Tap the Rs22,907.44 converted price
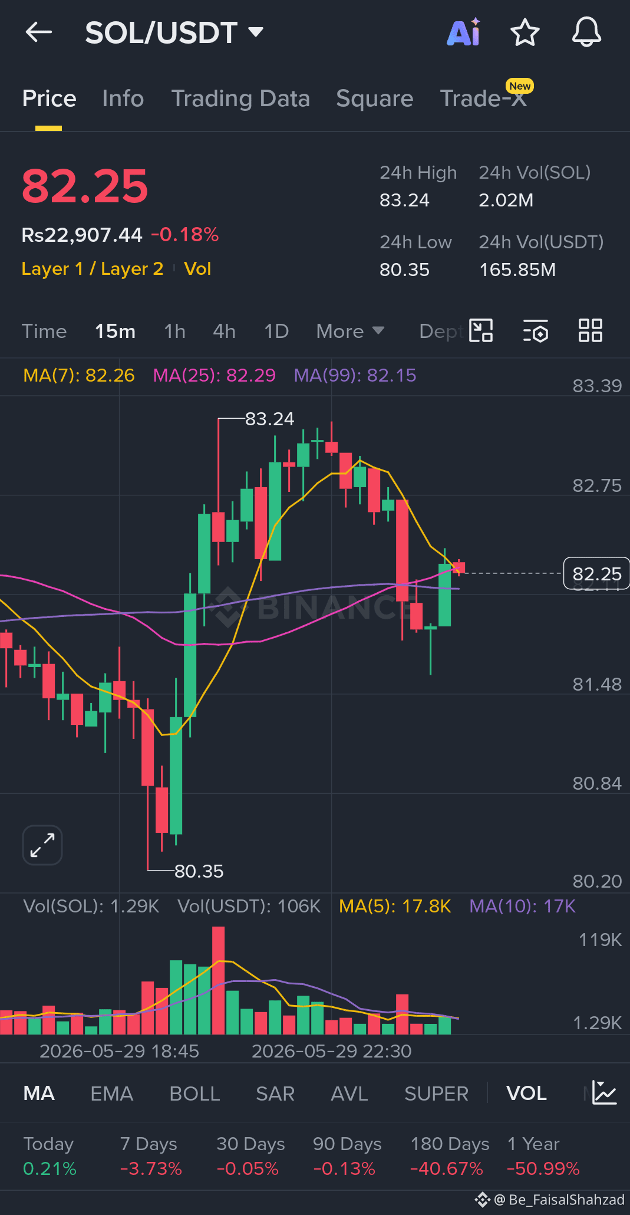Image resolution: width=630 pixels, height=1215 pixels. (x=82, y=235)
